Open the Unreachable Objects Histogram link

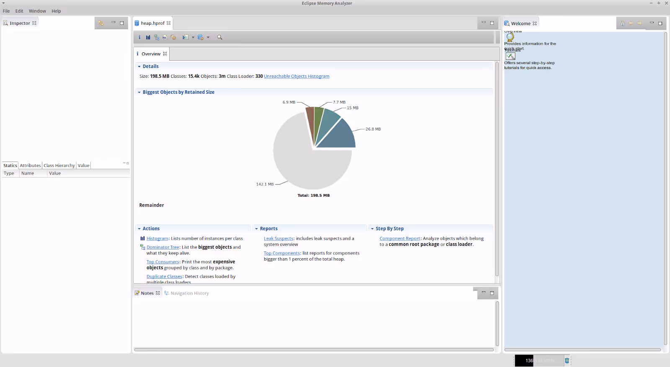pyautogui.click(x=296, y=76)
